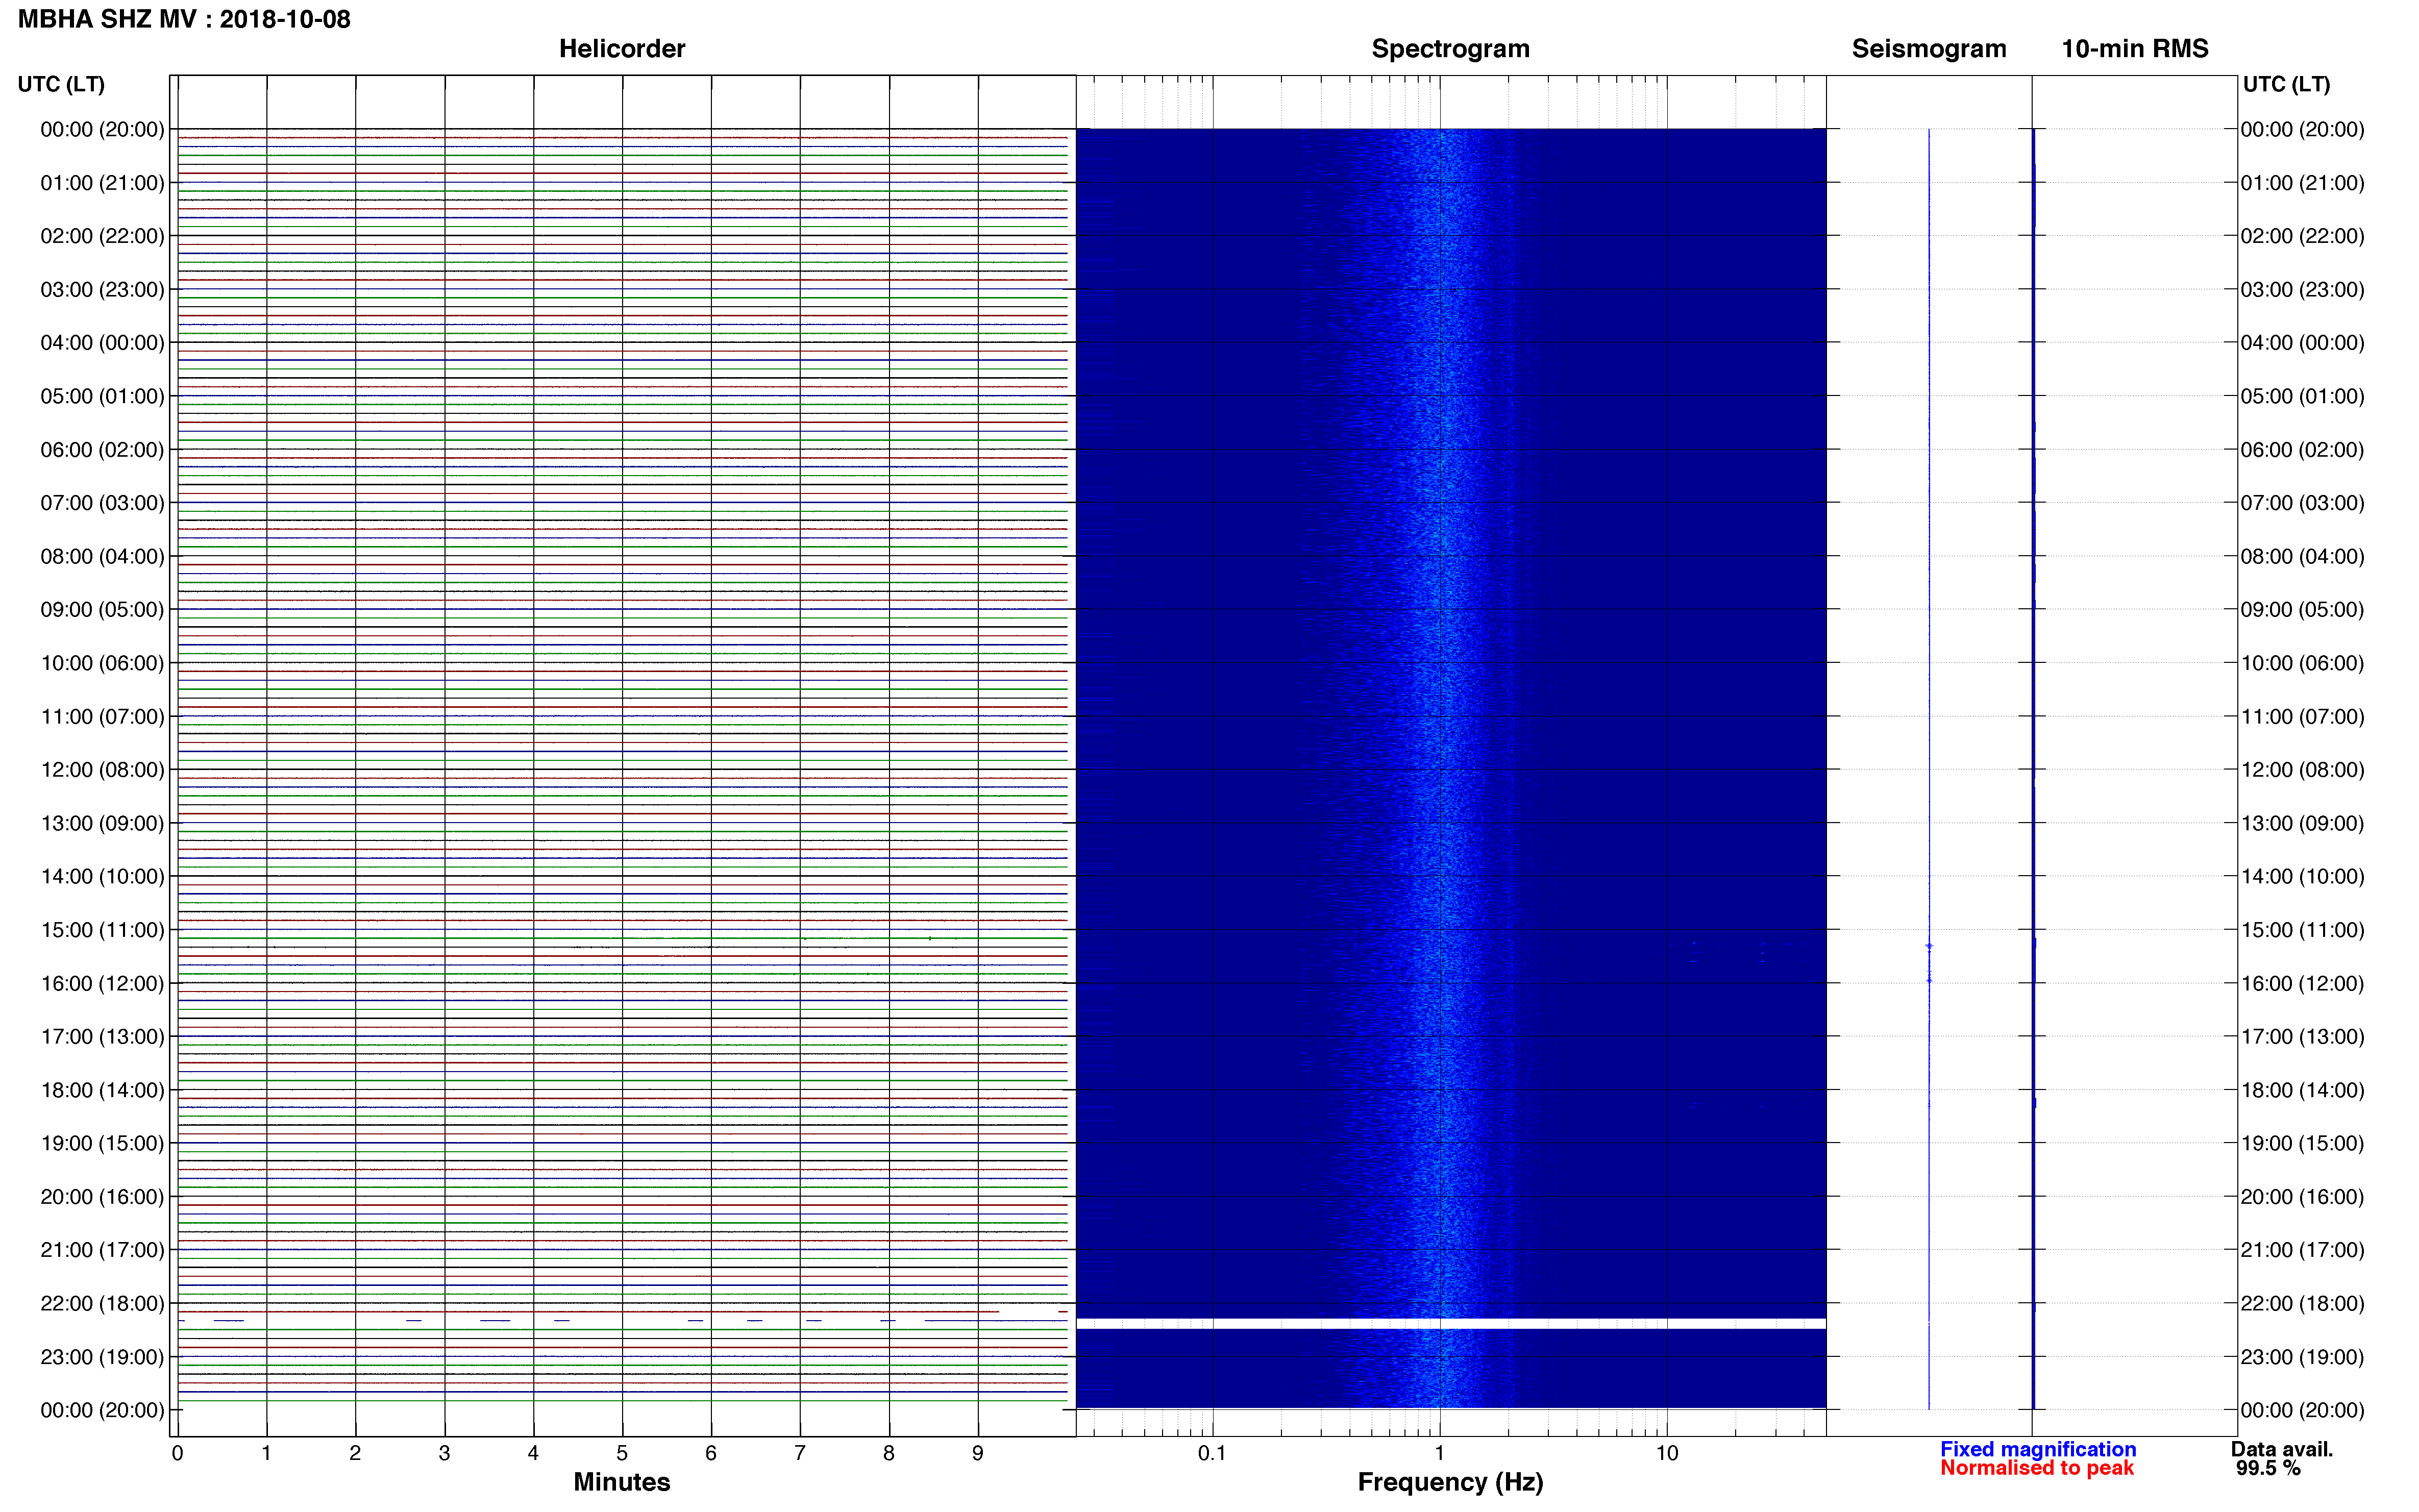Click '23:00 (19:00)' beside the RMS panel
Image resolution: width=2419 pixels, height=1512 pixels.
[2302, 1357]
